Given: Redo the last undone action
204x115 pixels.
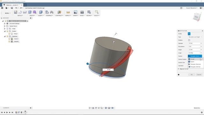Looking at the screenshot, I should (x=21, y=8).
